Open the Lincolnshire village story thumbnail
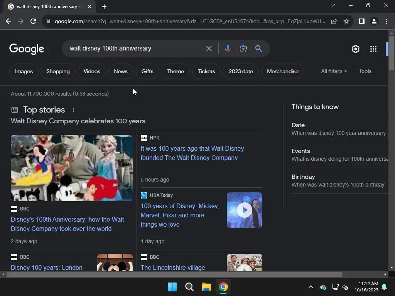 244,262
